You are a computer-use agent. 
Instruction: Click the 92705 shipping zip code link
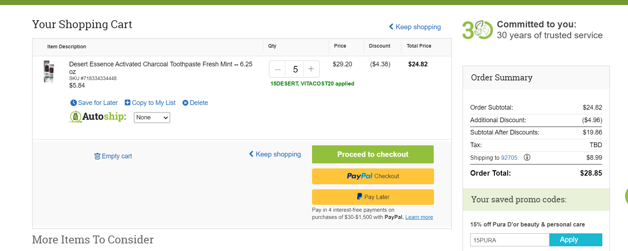point(509,158)
